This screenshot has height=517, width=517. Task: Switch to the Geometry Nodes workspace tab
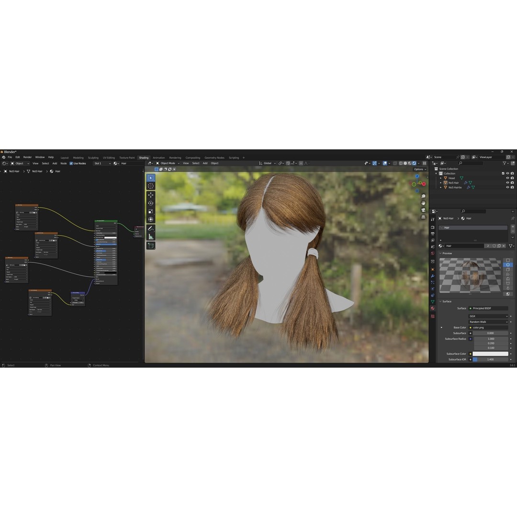coord(214,157)
